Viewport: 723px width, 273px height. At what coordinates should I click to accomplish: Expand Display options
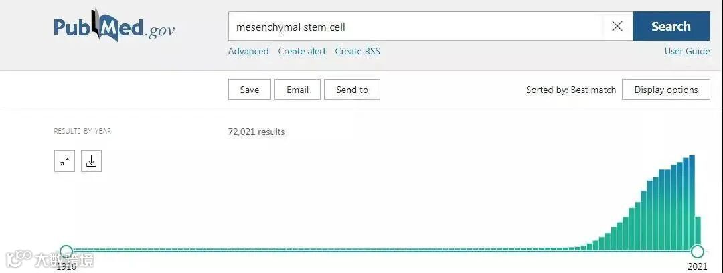click(665, 90)
